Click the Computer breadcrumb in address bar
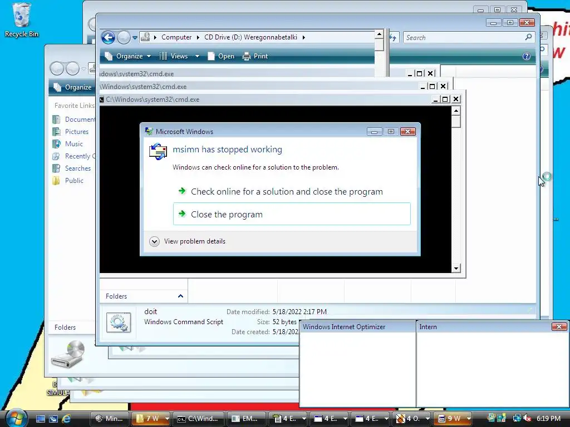 point(176,37)
